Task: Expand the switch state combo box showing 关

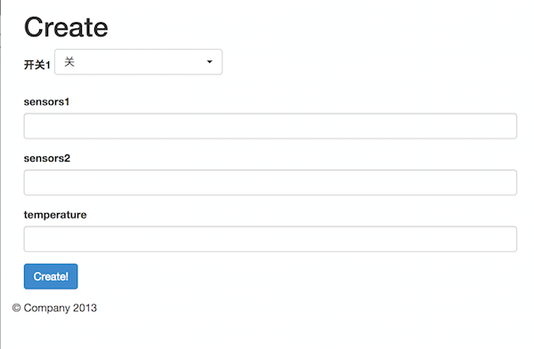Action: pos(138,62)
